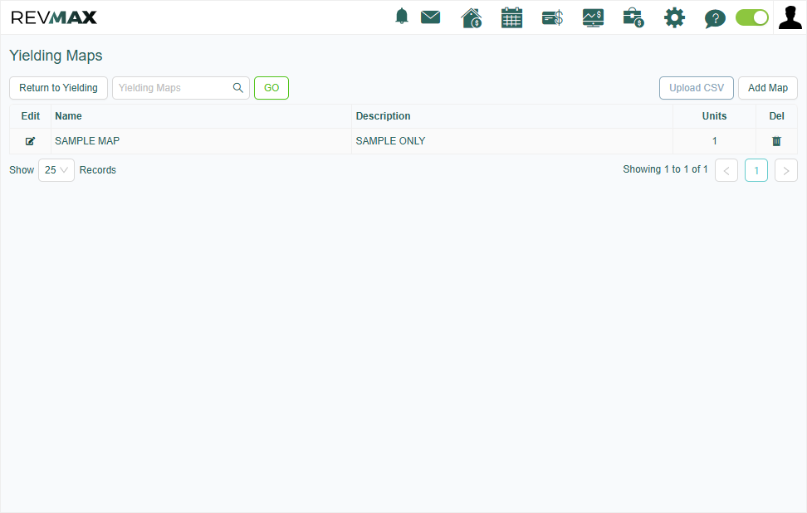Viewport: 807px width, 513px height.
Task: Open notifications bell icon
Action: (402, 17)
